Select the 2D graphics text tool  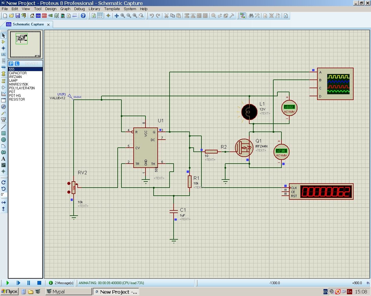tap(3, 159)
